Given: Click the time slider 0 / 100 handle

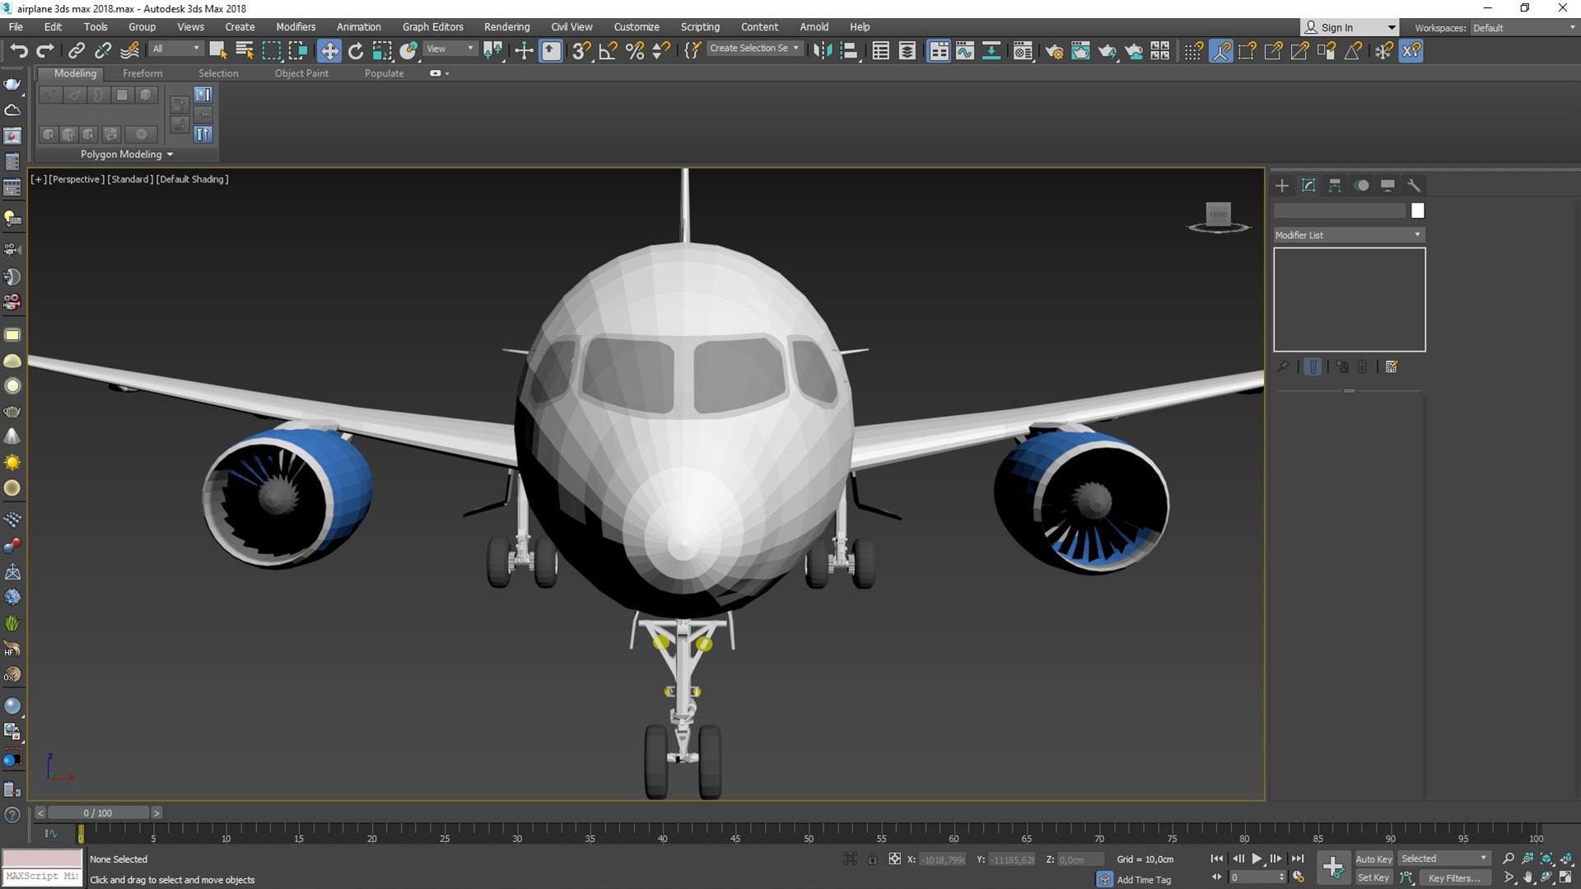Looking at the screenshot, I should [x=97, y=812].
